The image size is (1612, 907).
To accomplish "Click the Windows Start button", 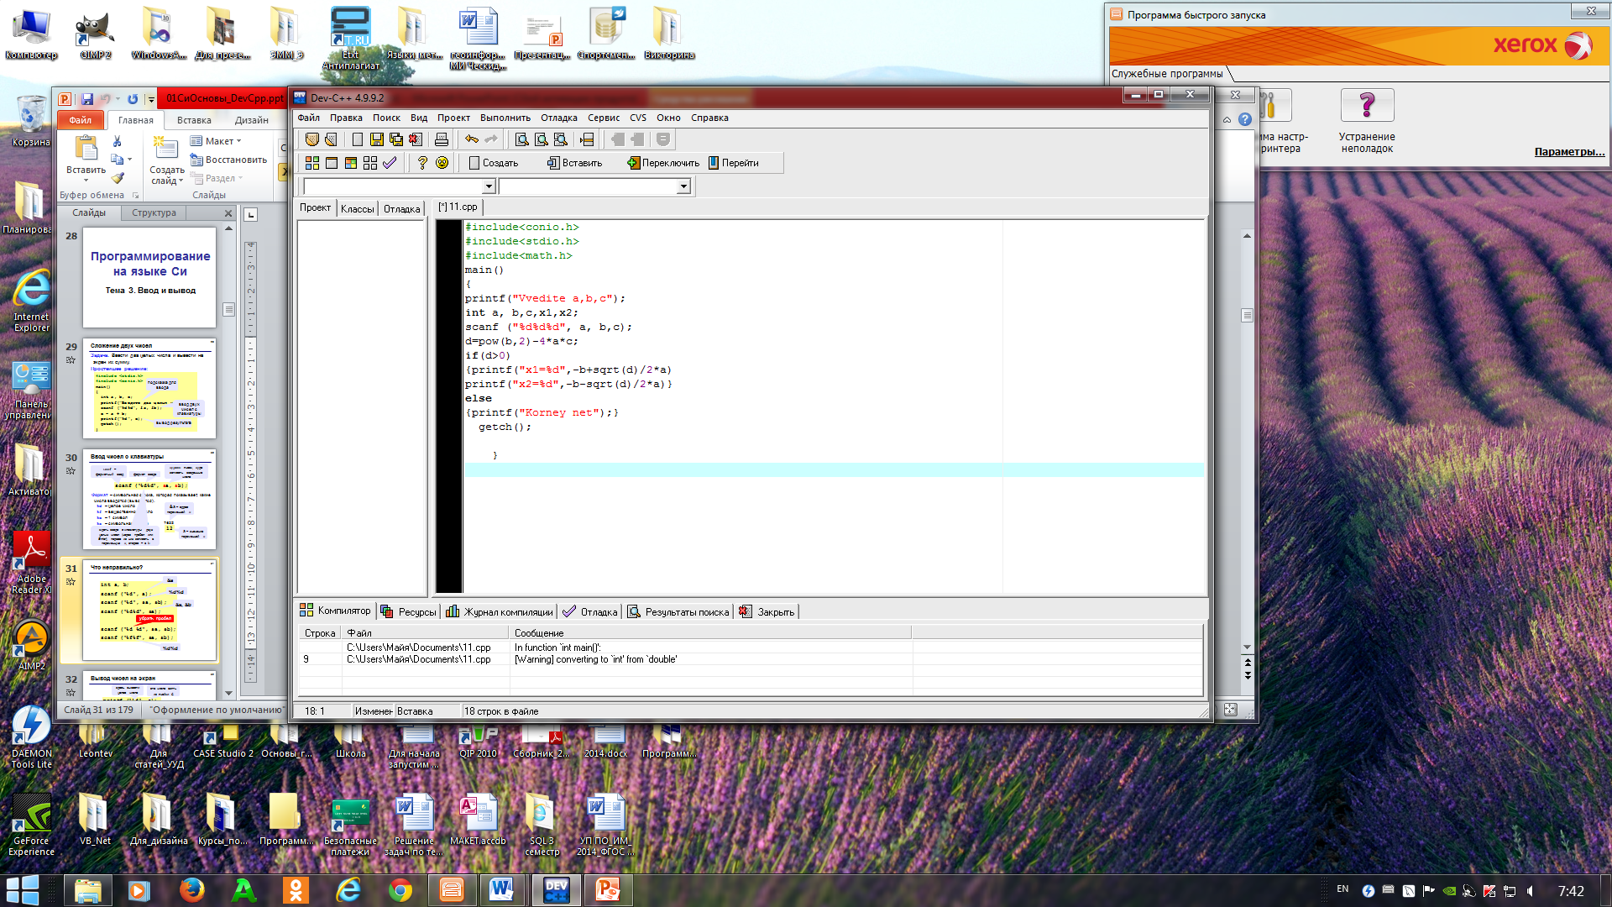I will click(23, 889).
